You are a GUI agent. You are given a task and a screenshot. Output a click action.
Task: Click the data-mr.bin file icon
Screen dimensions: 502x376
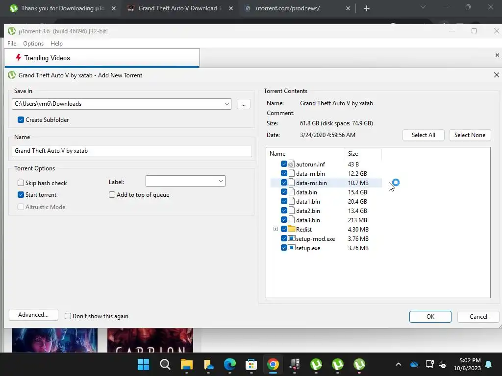click(291, 183)
